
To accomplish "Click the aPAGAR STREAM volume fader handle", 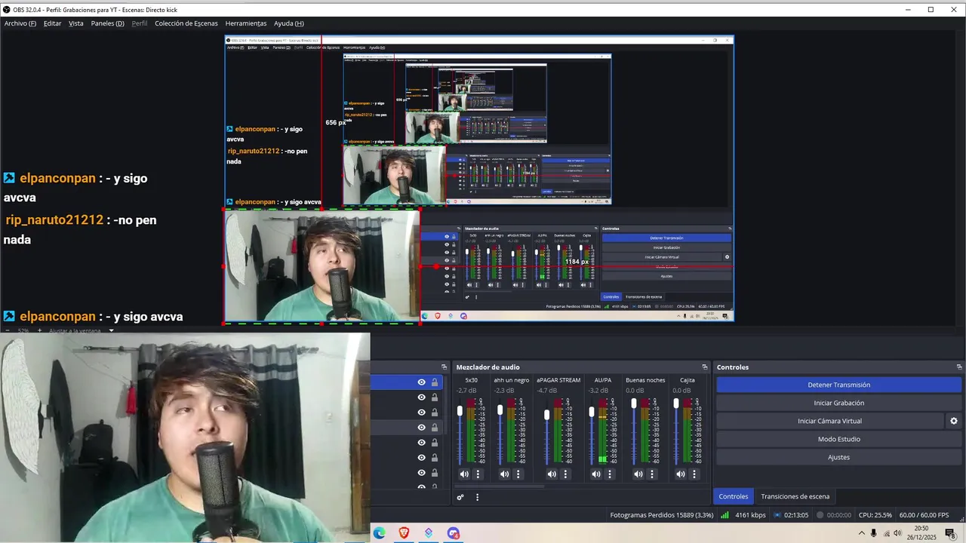I will (x=547, y=415).
